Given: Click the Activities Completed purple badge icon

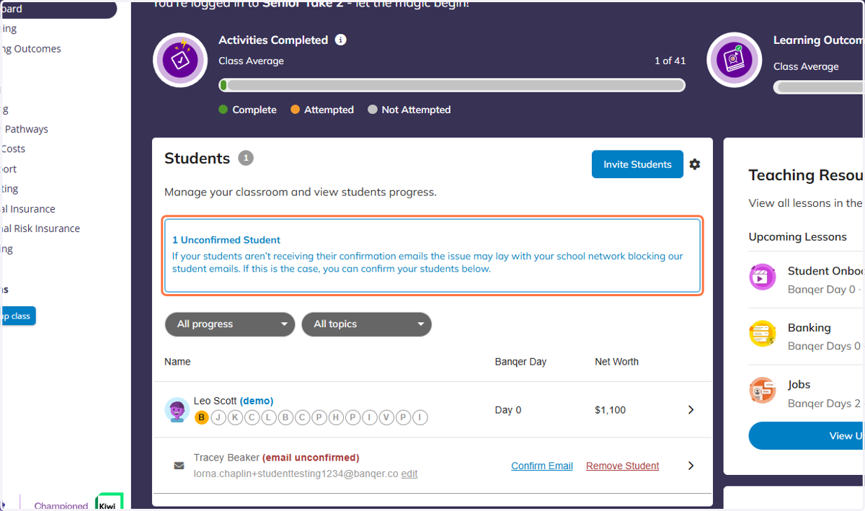Looking at the screenshot, I should [180, 60].
